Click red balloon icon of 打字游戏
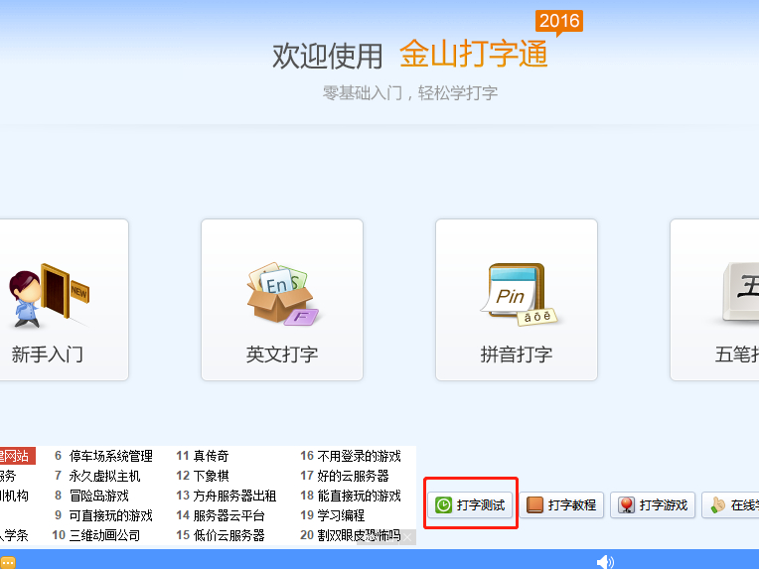The width and height of the screenshot is (759, 569). click(x=626, y=505)
